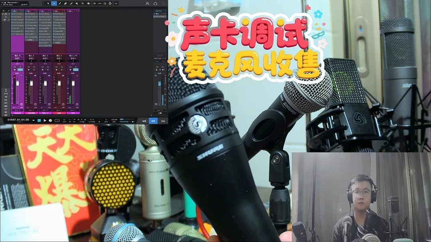This screenshot has height=242, width=431.
Task: Toggle monitor button on first channel
Action: click(x=20, y=70)
